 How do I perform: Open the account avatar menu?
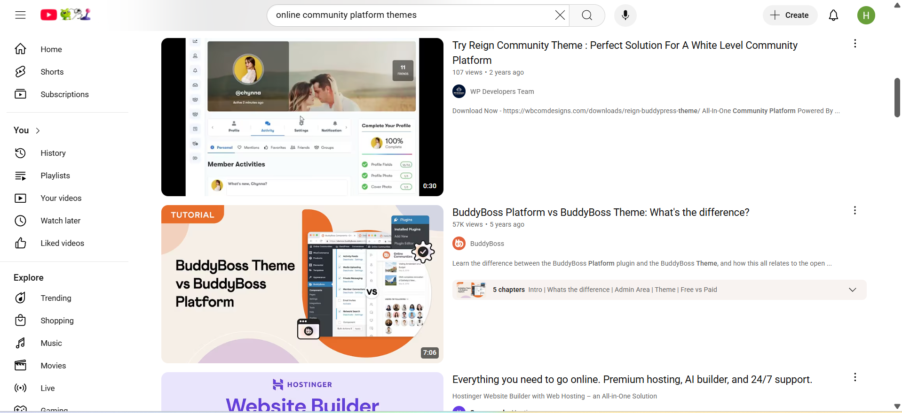[866, 15]
